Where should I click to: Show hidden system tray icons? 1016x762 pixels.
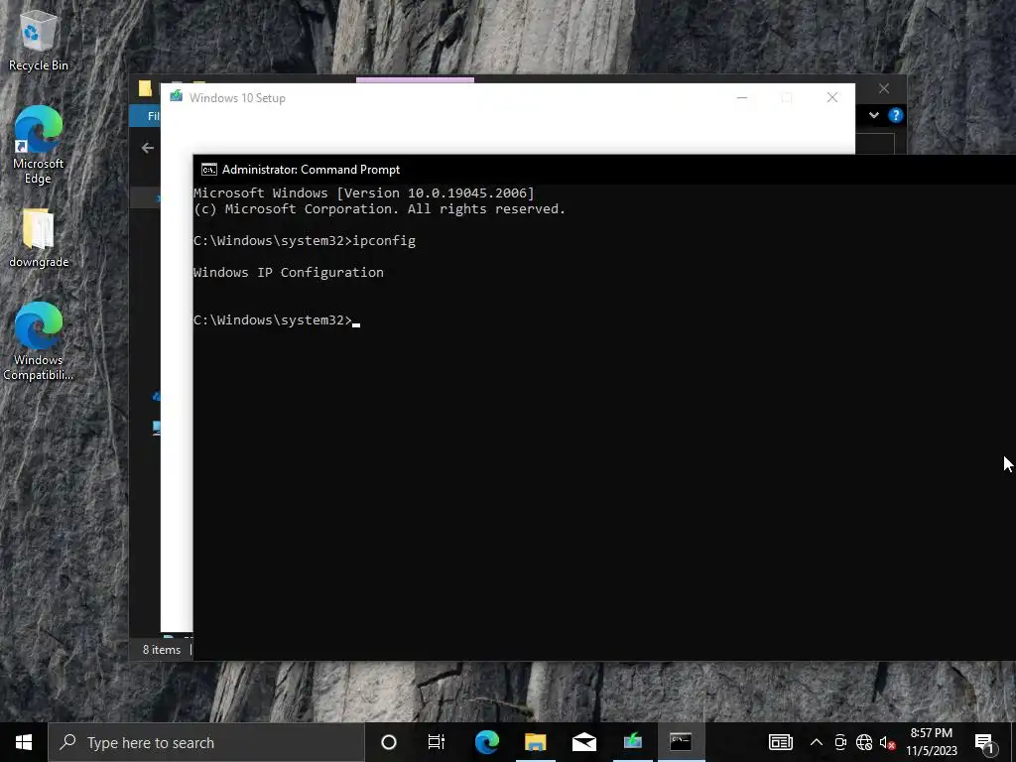(817, 742)
